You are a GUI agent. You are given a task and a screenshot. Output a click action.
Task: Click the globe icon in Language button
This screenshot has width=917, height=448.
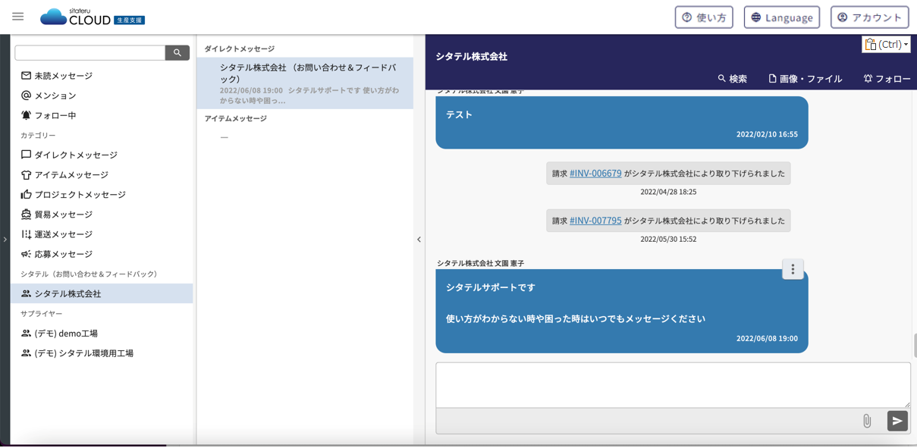pos(756,17)
